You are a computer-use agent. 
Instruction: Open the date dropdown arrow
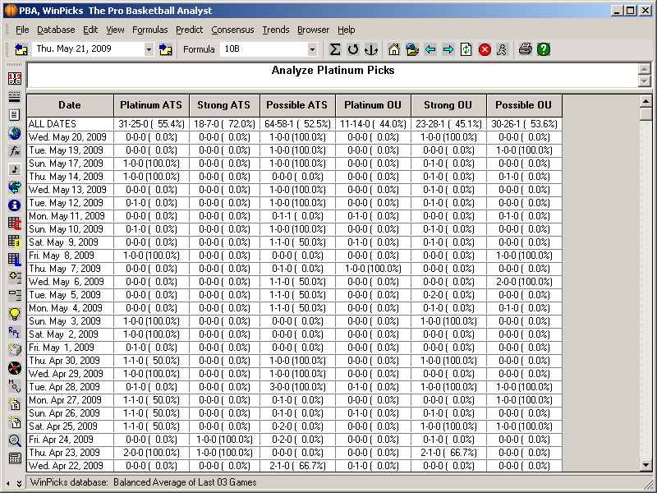coord(149,49)
